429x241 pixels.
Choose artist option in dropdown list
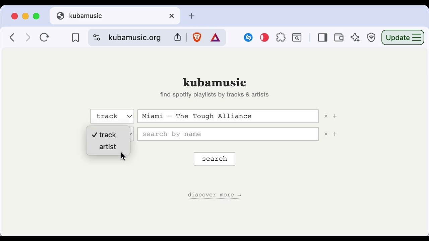108,147
